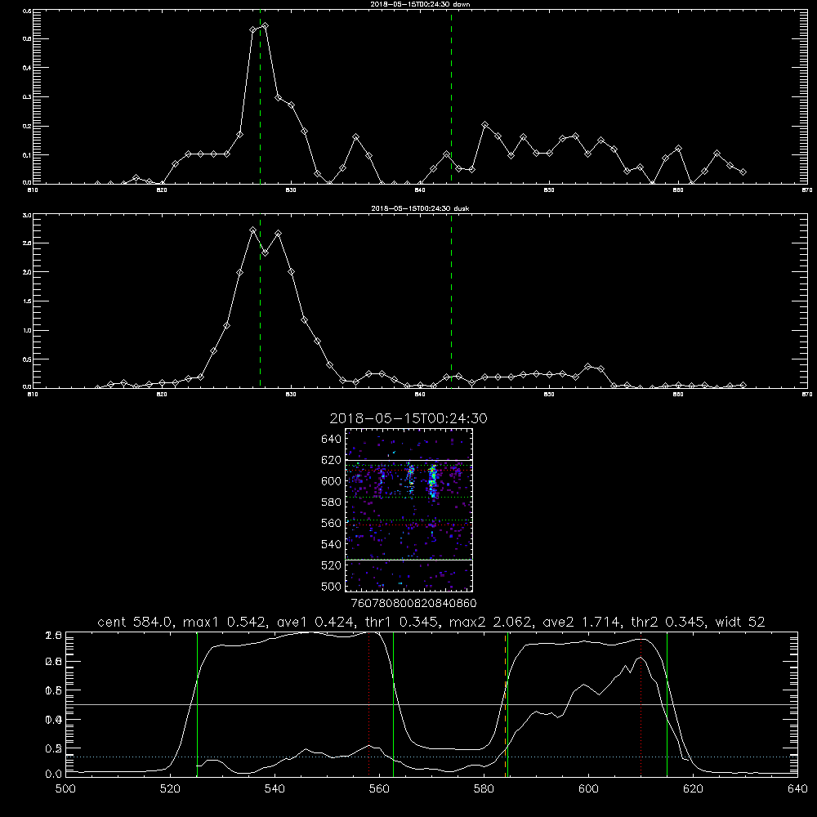Click the spectrogram x-axis label string 760780800820840860
Viewport: 817px width, 817px height.
click(413, 604)
